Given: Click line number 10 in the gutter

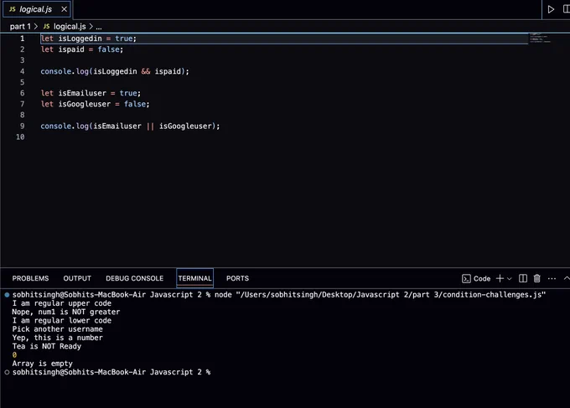Looking at the screenshot, I should point(20,137).
